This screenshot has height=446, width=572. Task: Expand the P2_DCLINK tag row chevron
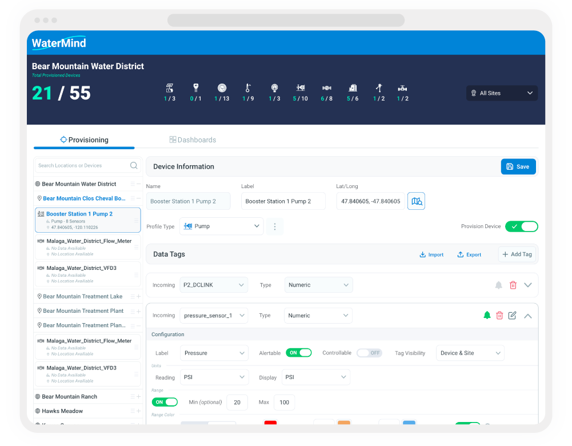(527, 285)
